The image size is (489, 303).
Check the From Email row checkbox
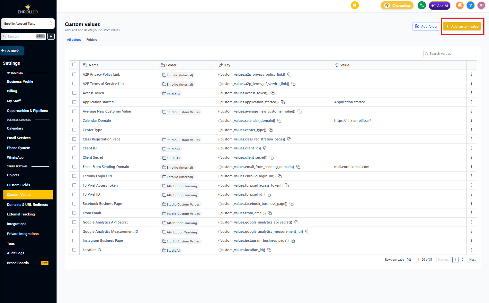tap(74, 213)
